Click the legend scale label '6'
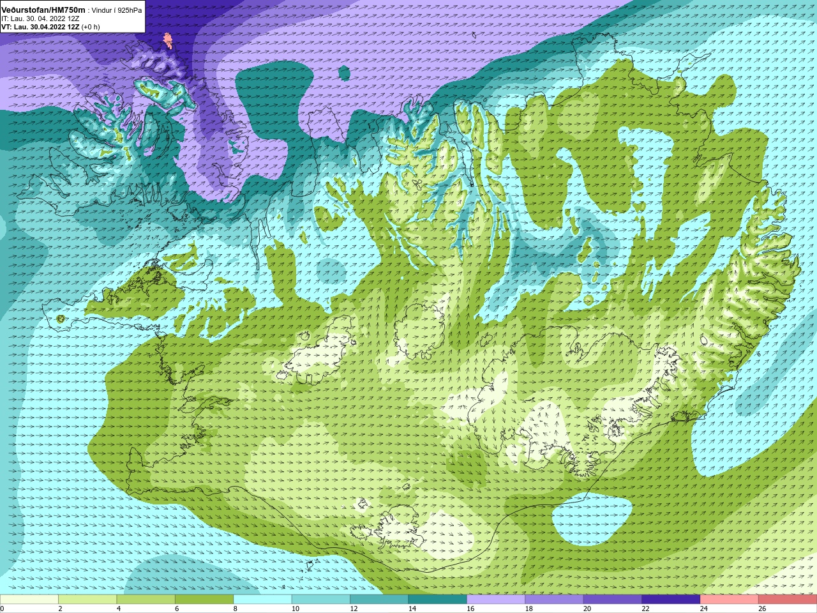 [x=177, y=609]
